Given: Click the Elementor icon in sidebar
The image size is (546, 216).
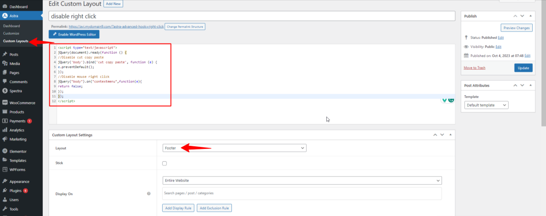Looking at the screenshot, I should pos(4,152).
